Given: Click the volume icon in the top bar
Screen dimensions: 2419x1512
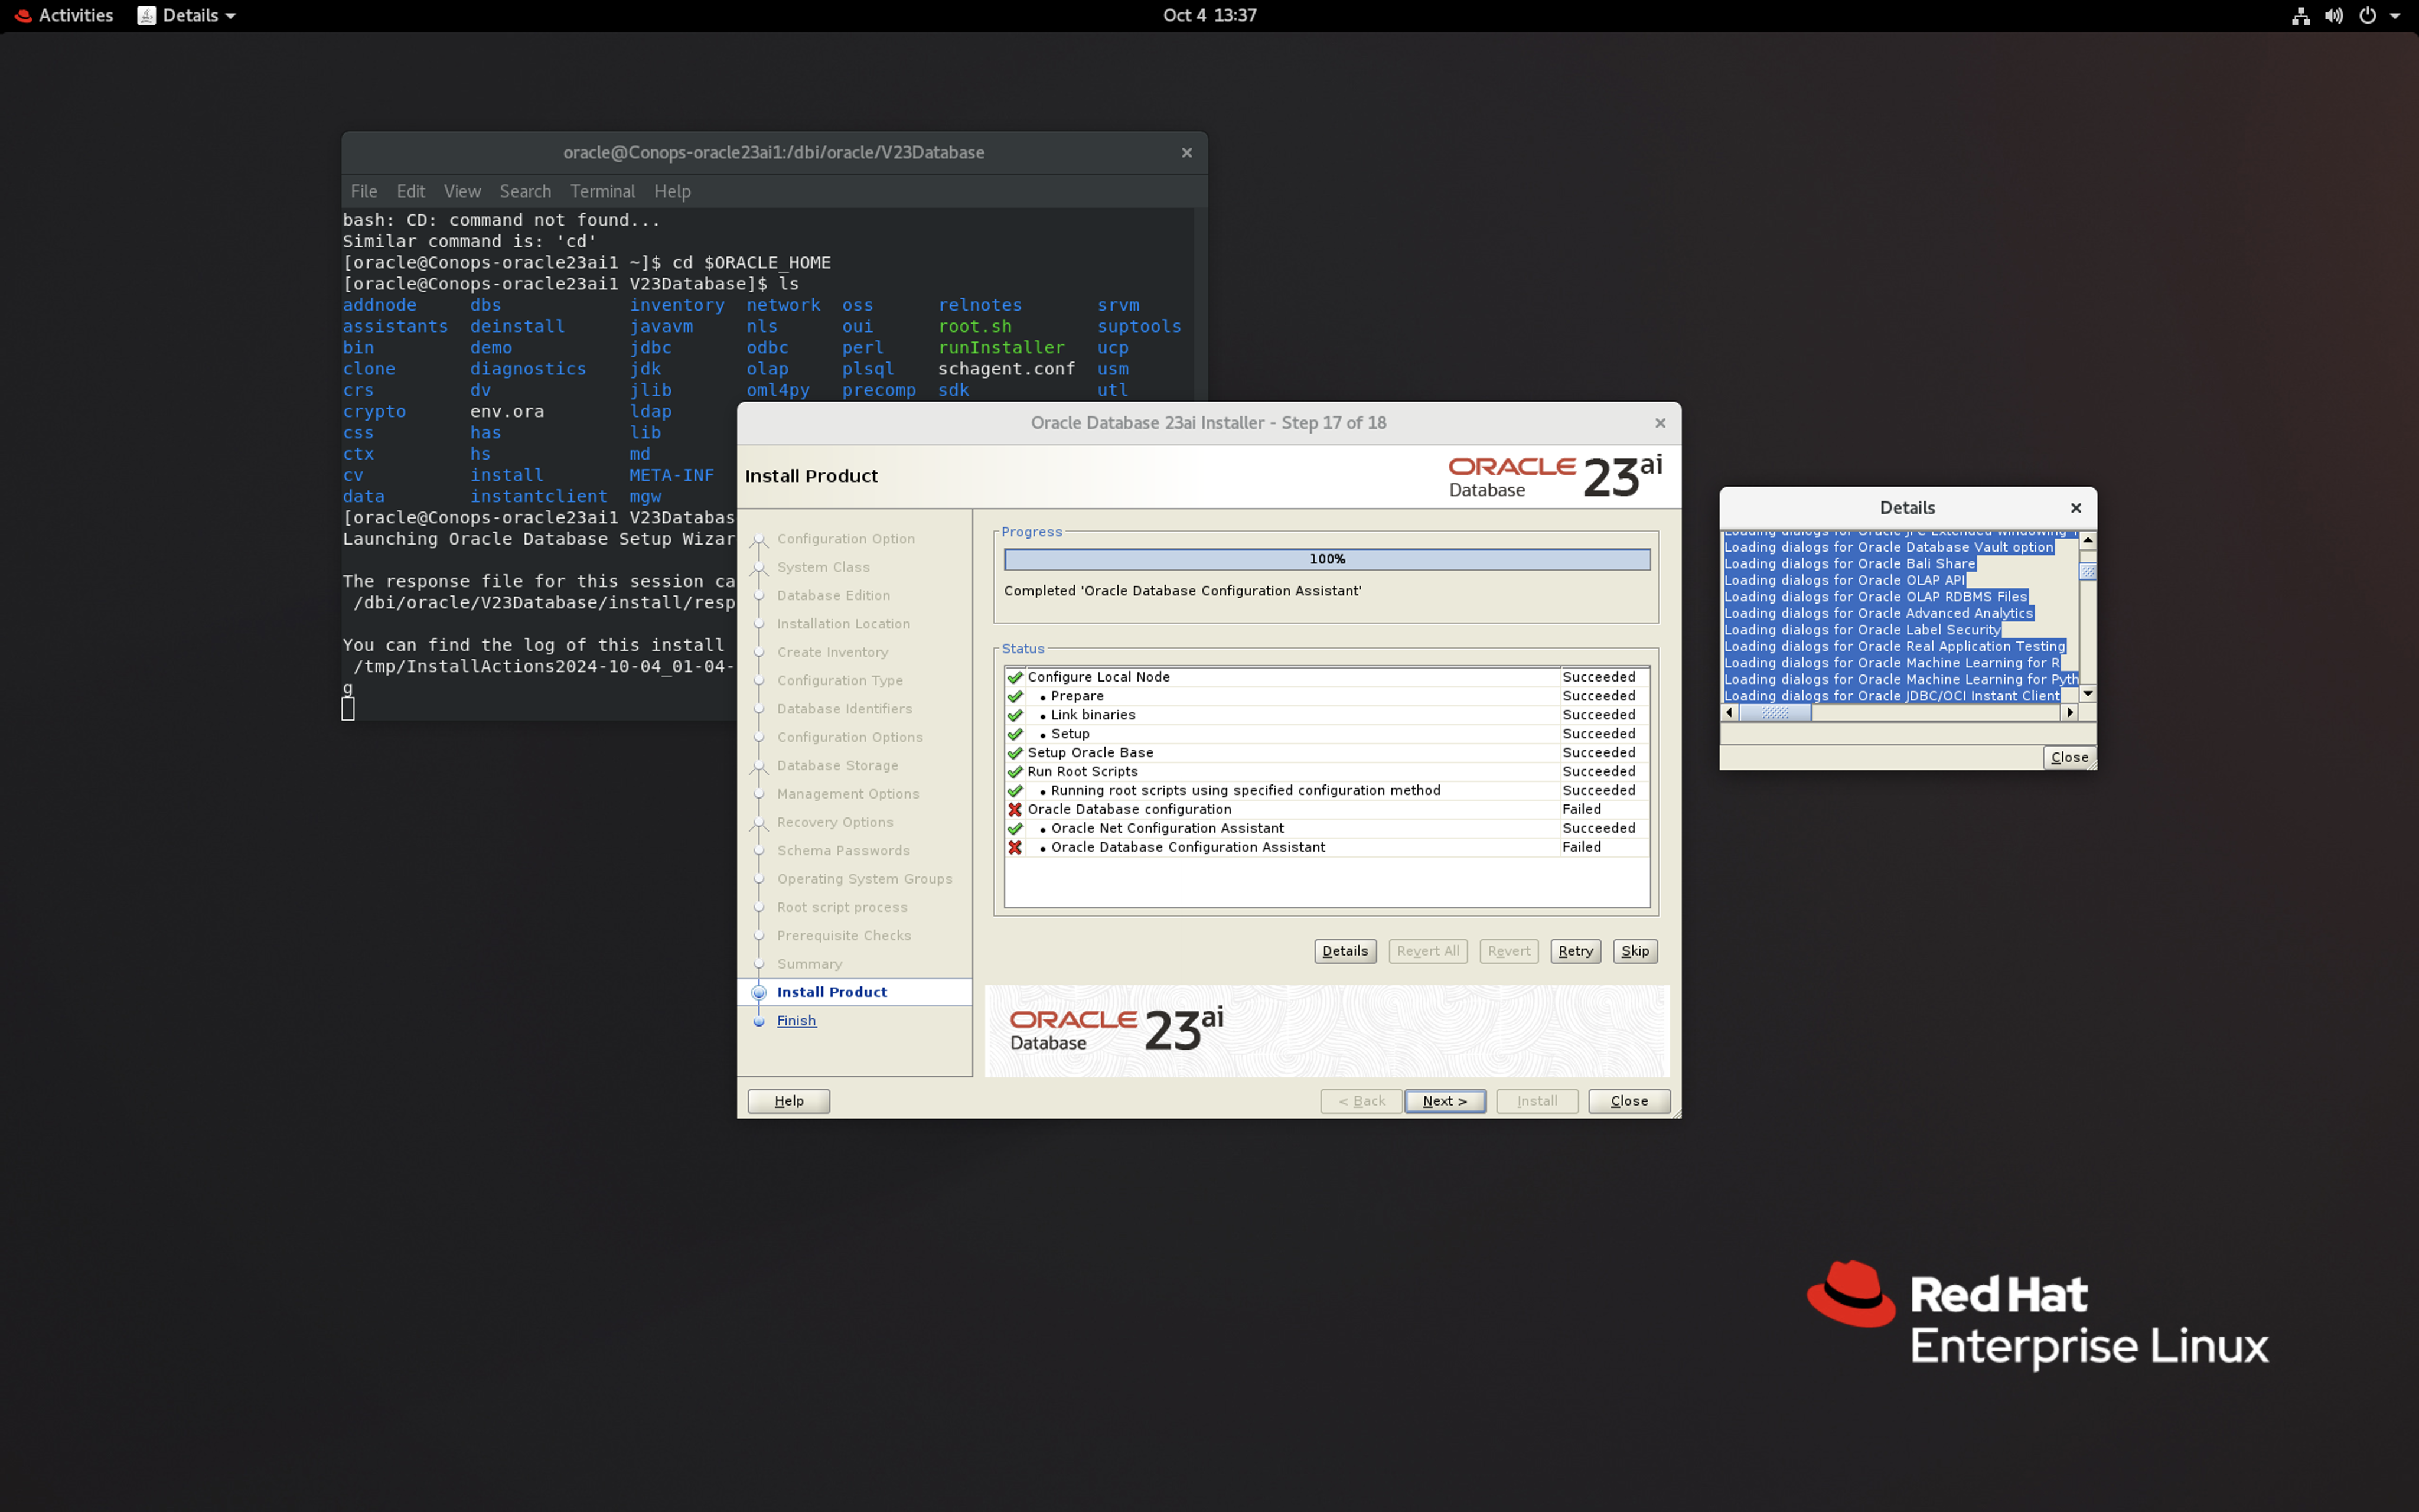Looking at the screenshot, I should coord(2333,16).
